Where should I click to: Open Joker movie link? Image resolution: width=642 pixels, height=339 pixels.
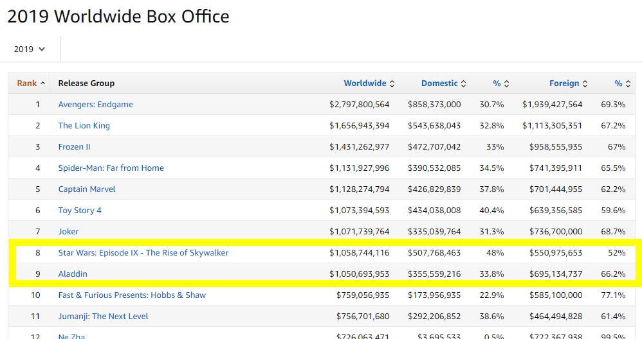tap(68, 232)
